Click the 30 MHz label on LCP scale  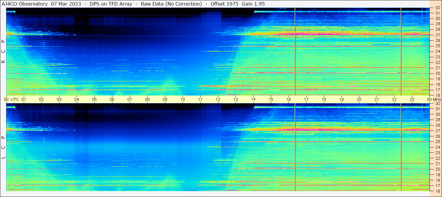point(438,114)
